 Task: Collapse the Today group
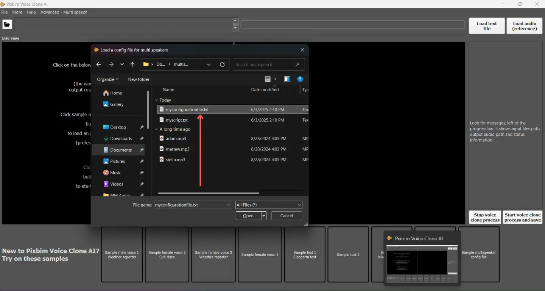click(x=156, y=100)
